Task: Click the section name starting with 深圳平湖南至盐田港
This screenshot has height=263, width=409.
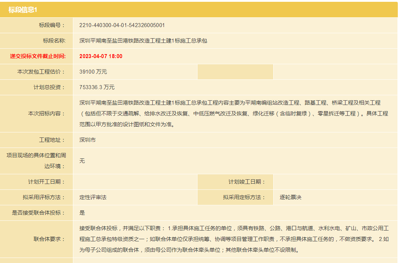Action: click(x=143, y=41)
